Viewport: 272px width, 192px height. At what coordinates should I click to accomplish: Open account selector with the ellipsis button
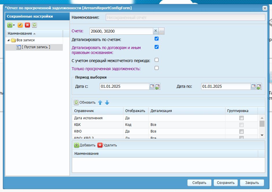[162, 31]
